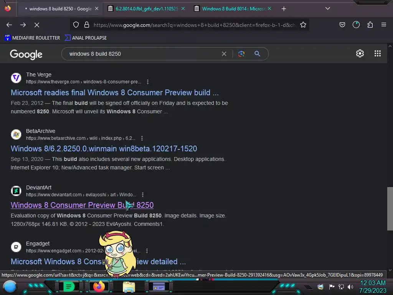Open more options for BetaArchive result

[x=142, y=138]
